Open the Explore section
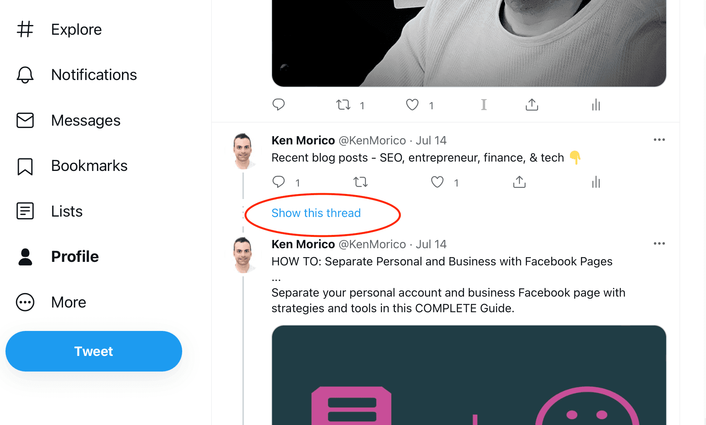 76,29
